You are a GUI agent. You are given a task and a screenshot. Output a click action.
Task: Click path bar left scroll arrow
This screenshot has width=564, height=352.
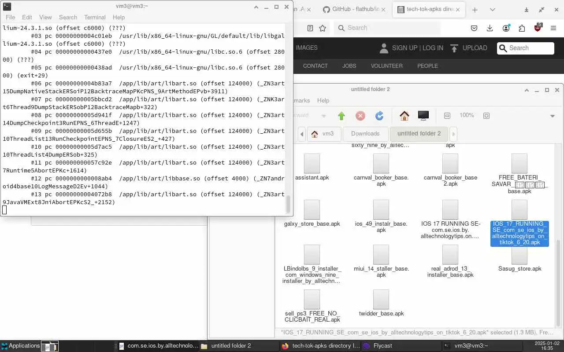pos(302,134)
